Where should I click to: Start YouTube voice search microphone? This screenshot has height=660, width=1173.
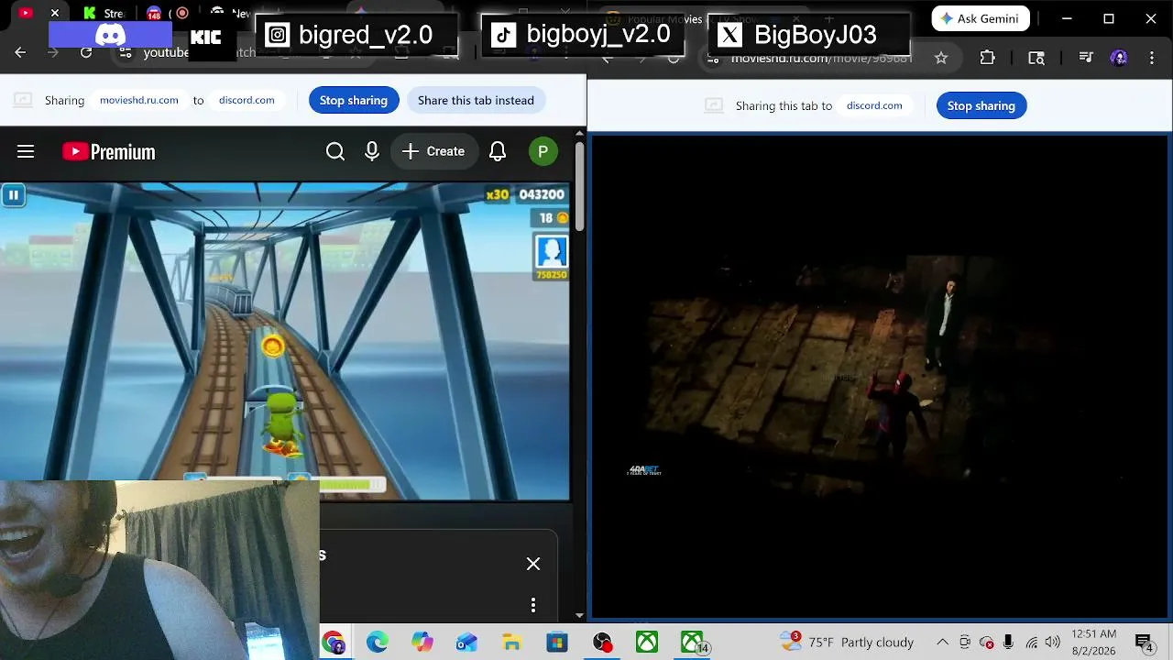pos(372,152)
